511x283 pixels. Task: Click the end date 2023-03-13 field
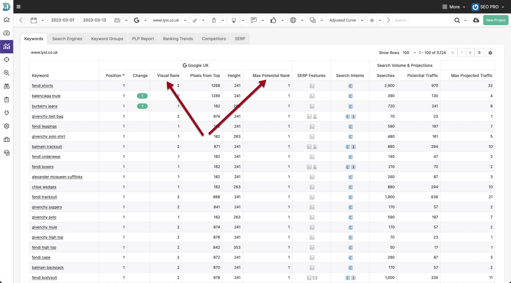95,20
